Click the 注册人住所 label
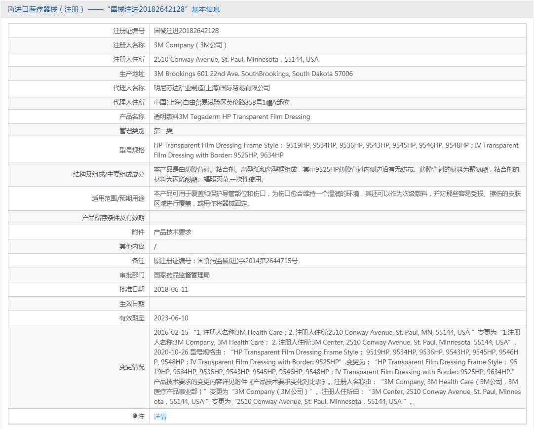Screen dimensions: 534x429 (129, 59)
